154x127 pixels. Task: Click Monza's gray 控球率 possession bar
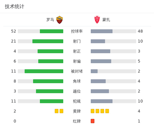coord(102,31)
